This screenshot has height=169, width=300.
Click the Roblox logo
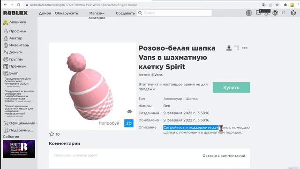click(x=15, y=13)
